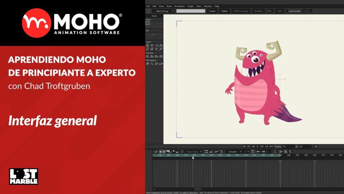This screenshot has height=194, width=344.
Task: Open the File menu
Action: point(148,6)
